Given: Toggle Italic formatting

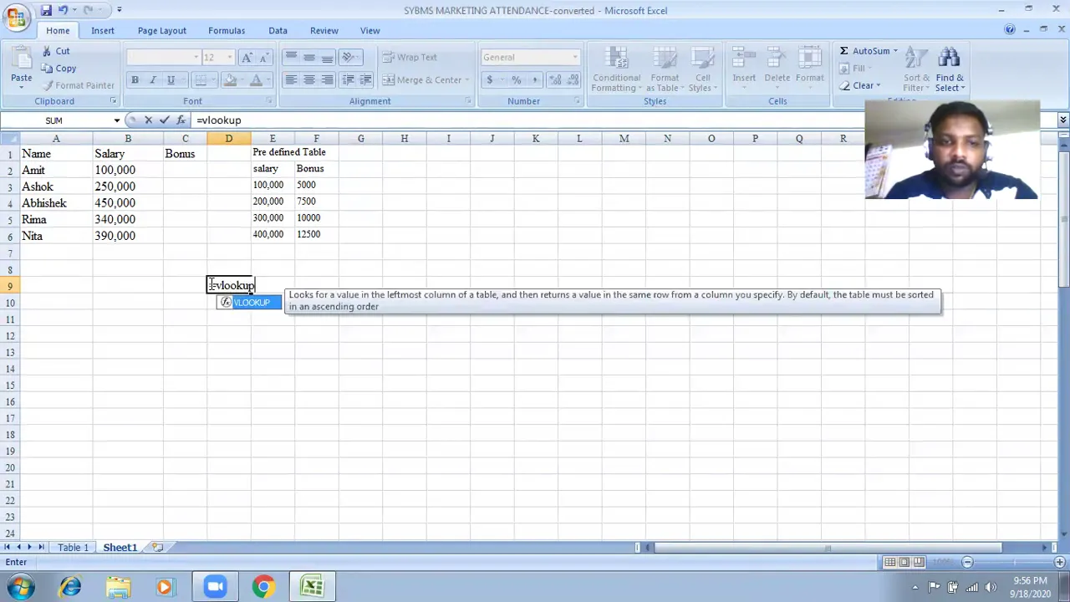Looking at the screenshot, I should click(152, 79).
